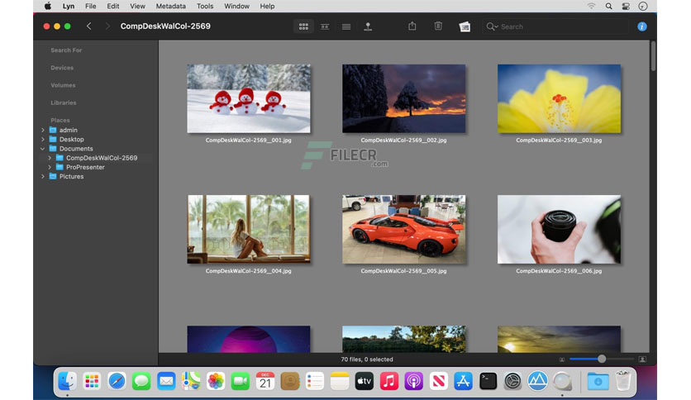Screen dimensions: 691x400
Task: Open the View menu
Action: pos(137,6)
